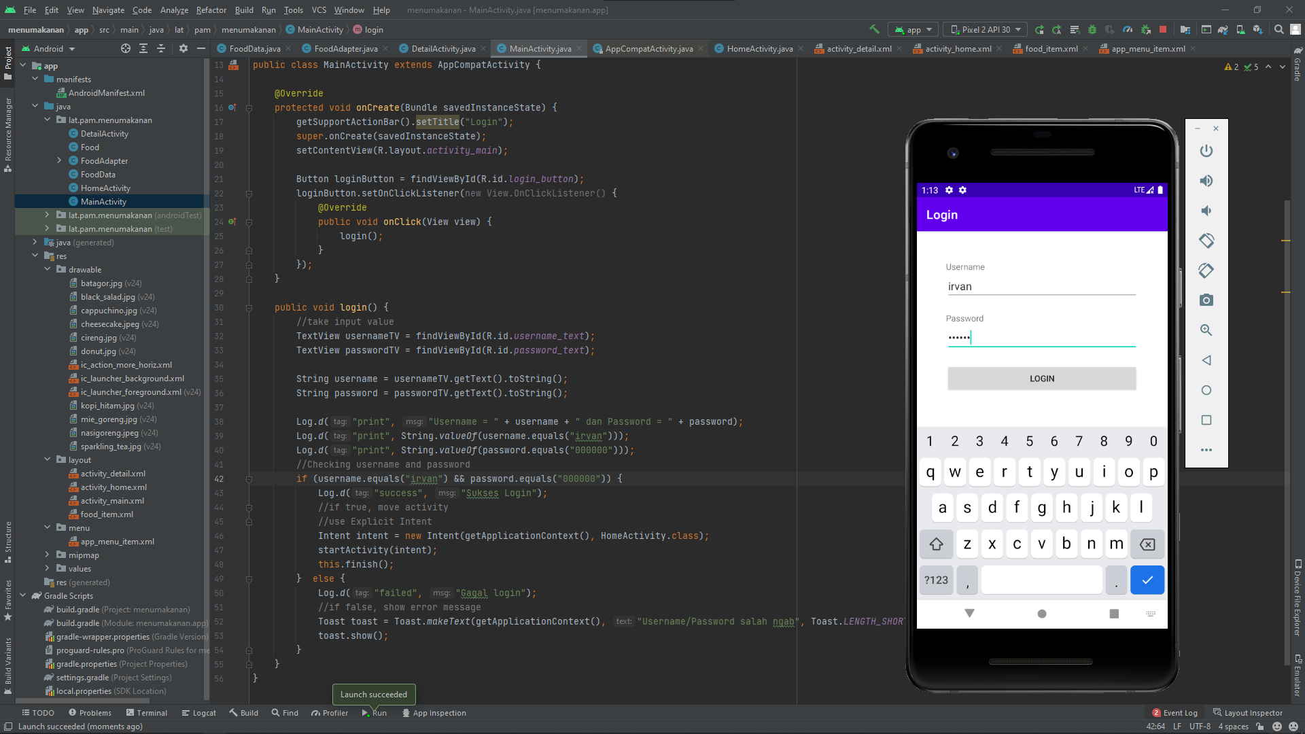Rotate the emulator counterclockwise

click(1206, 241)
